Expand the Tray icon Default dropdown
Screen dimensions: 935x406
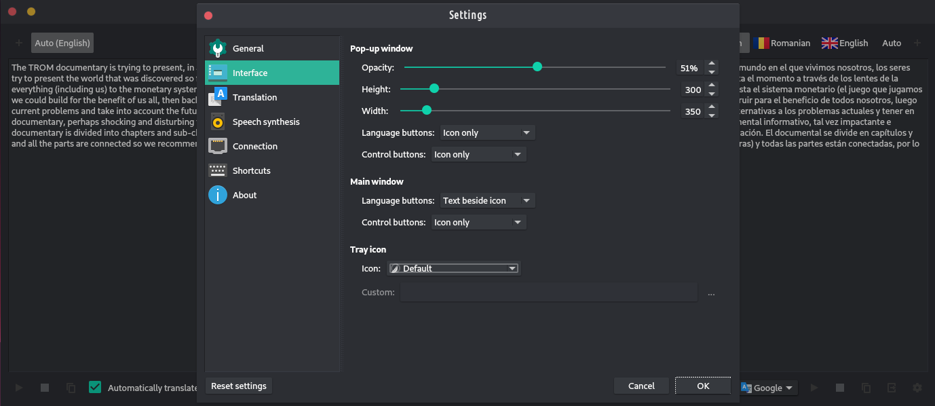pos(453,269)
